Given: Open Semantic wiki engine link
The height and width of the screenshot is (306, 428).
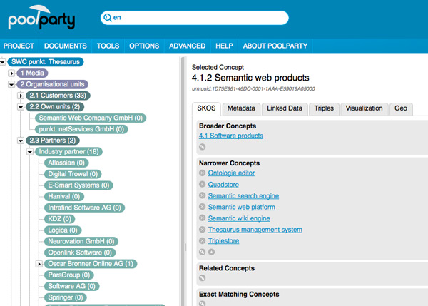Looking at the screenshot, I should [x=239, y=218].
